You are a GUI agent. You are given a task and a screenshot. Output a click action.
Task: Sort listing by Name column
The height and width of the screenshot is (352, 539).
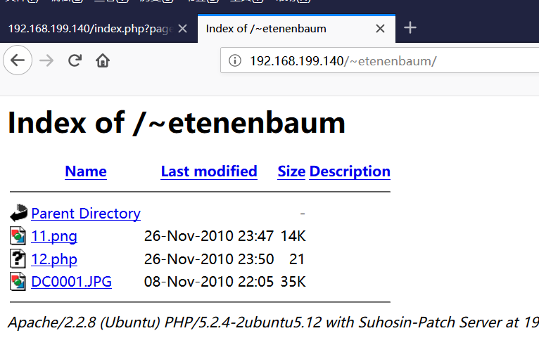tap(86, 171)
